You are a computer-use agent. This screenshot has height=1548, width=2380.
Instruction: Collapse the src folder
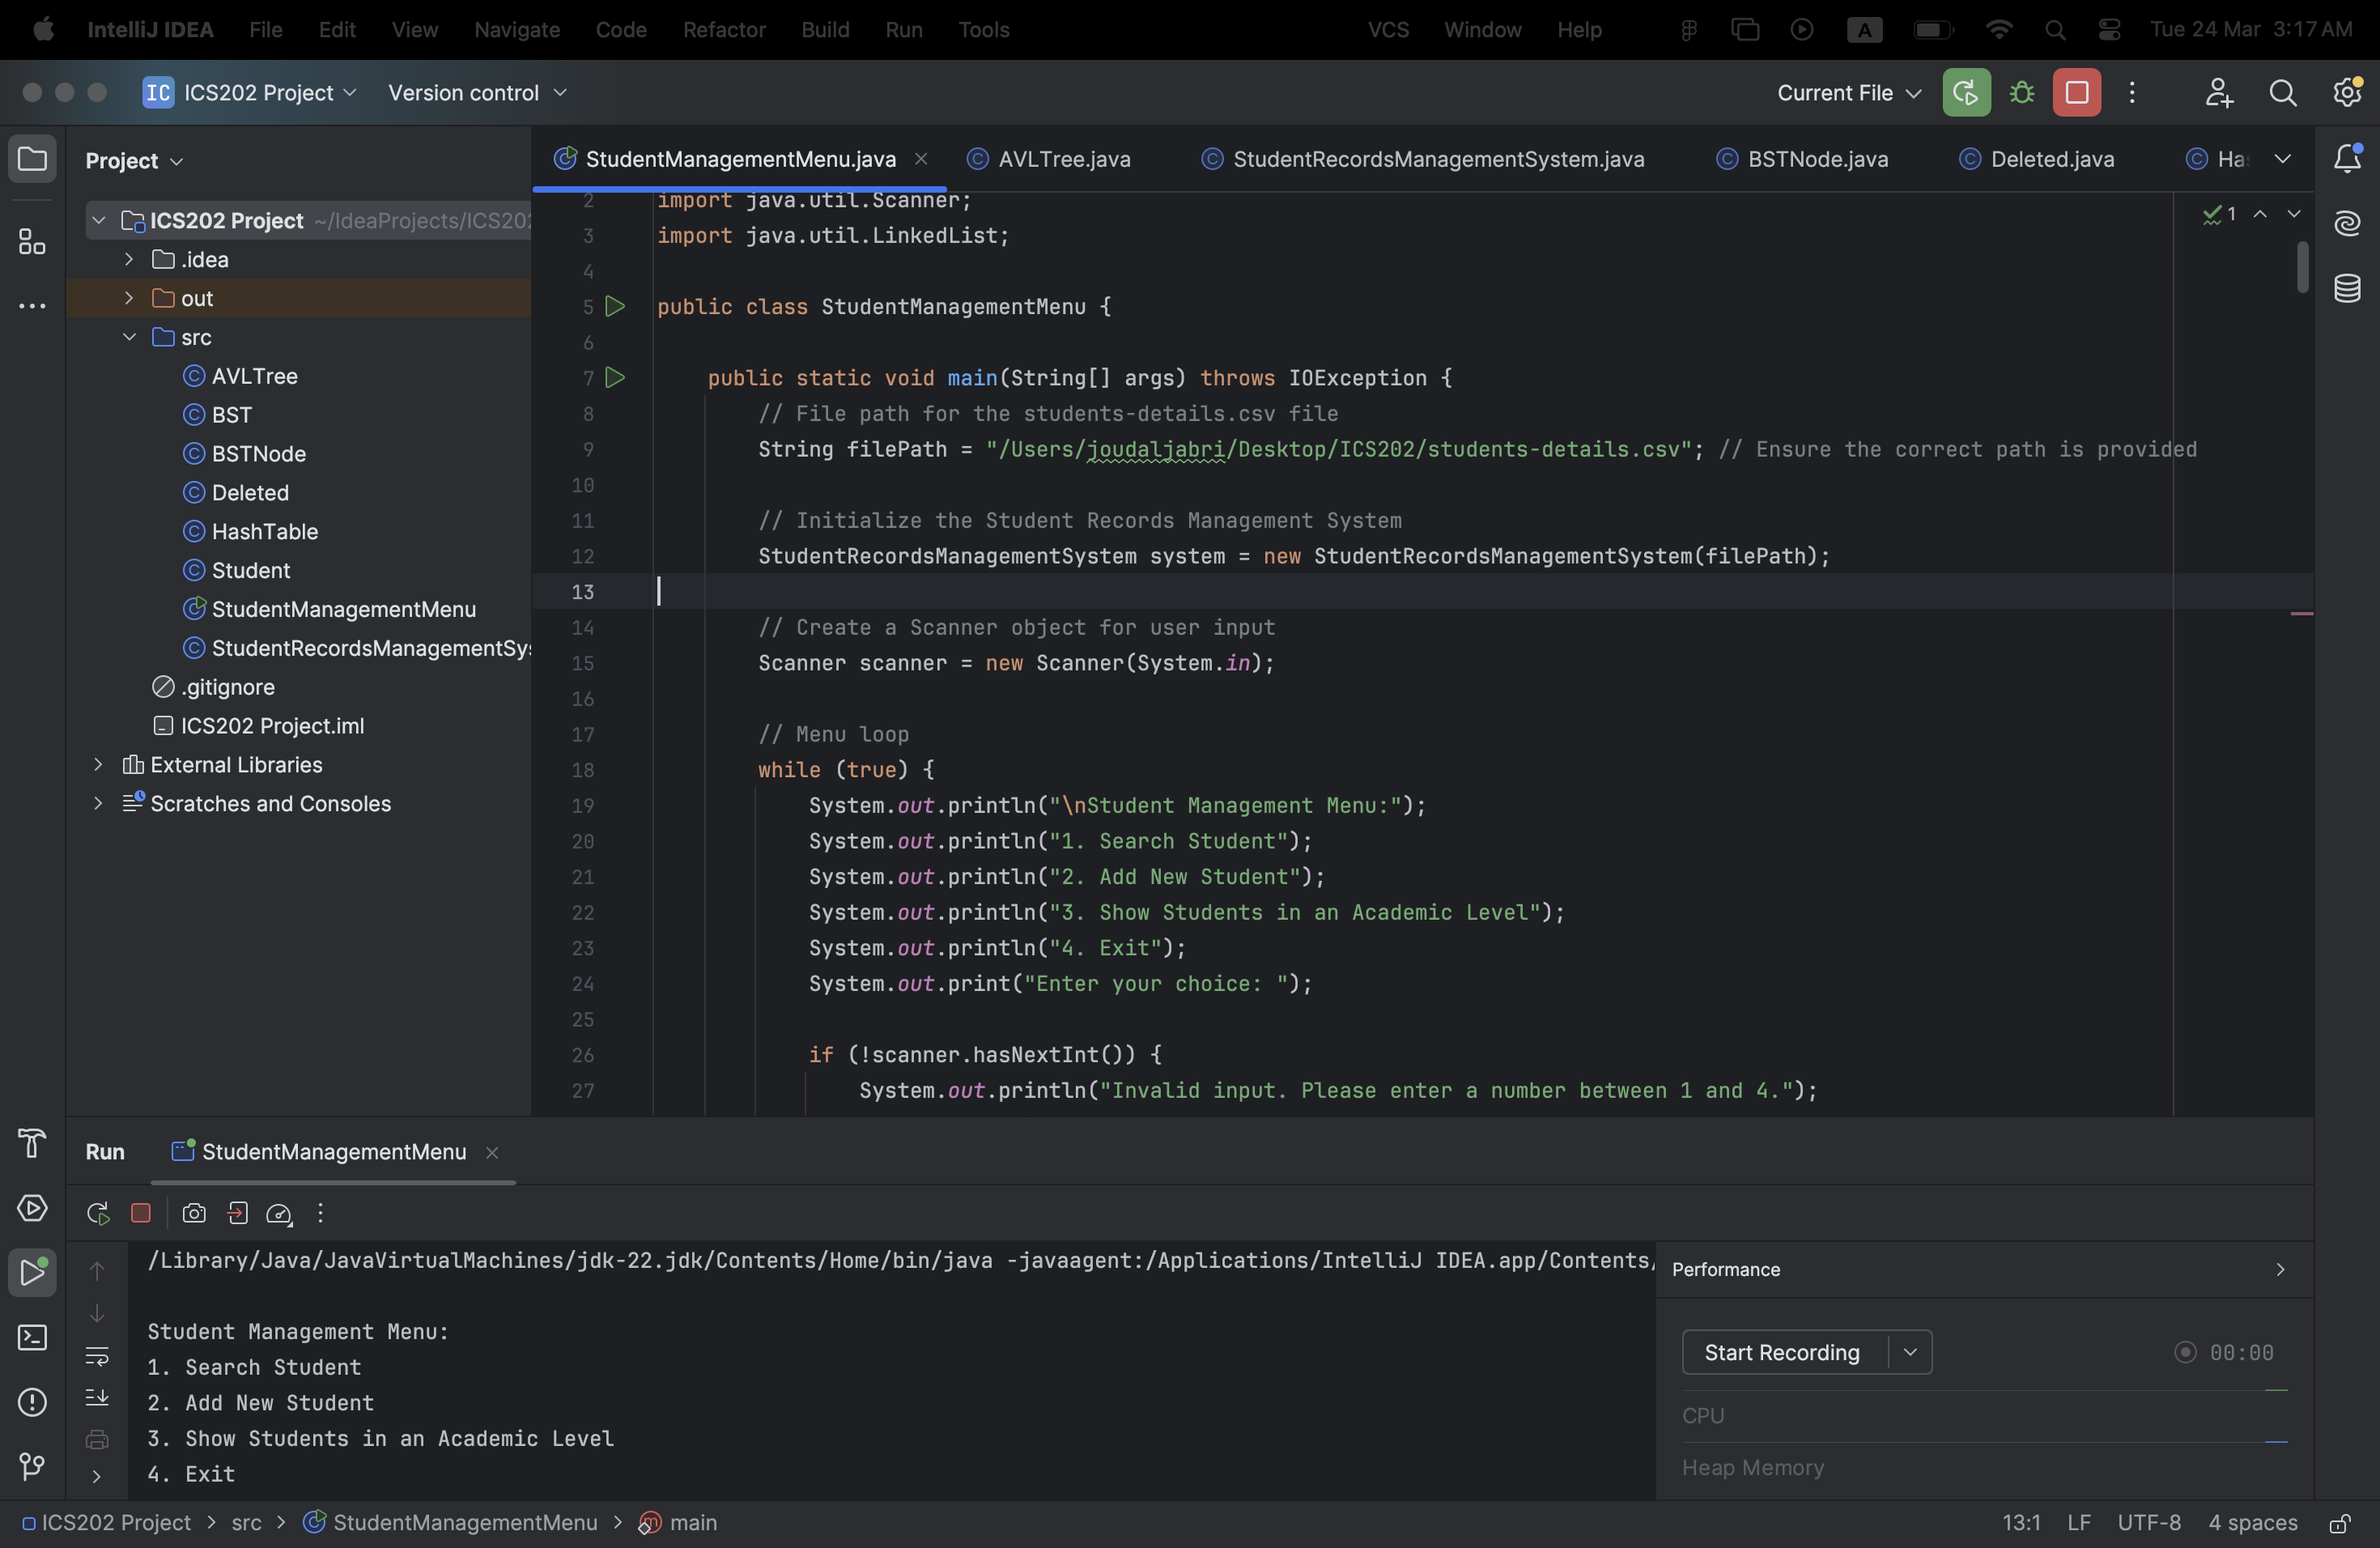coord(128,337)
